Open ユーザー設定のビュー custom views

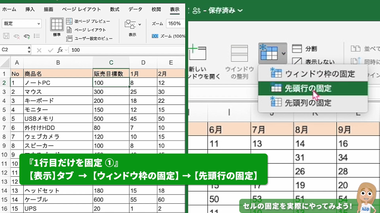pos(89,38)
